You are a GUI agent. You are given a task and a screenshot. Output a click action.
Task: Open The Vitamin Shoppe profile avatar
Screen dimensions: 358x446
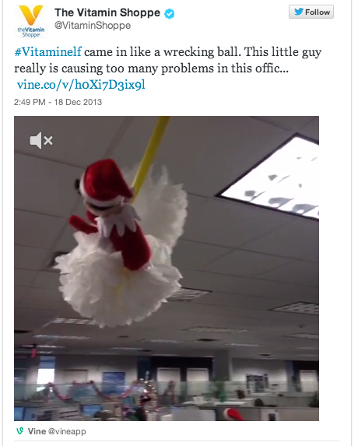point(31,21)
